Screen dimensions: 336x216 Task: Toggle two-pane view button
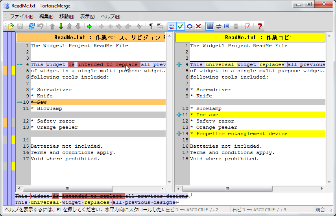click(x=210, y=26)
